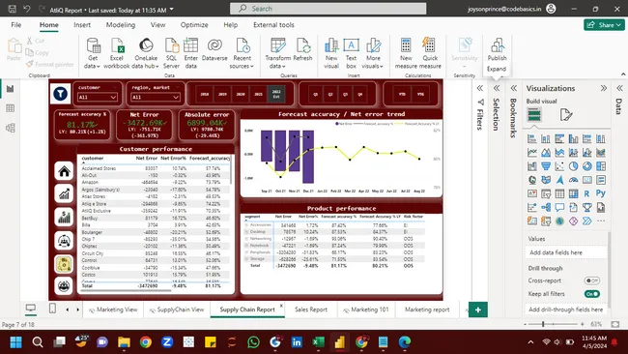Switch to the Modeling ribbon tab
This screenshot has height=354, width=628.
(x=121, y=25)
